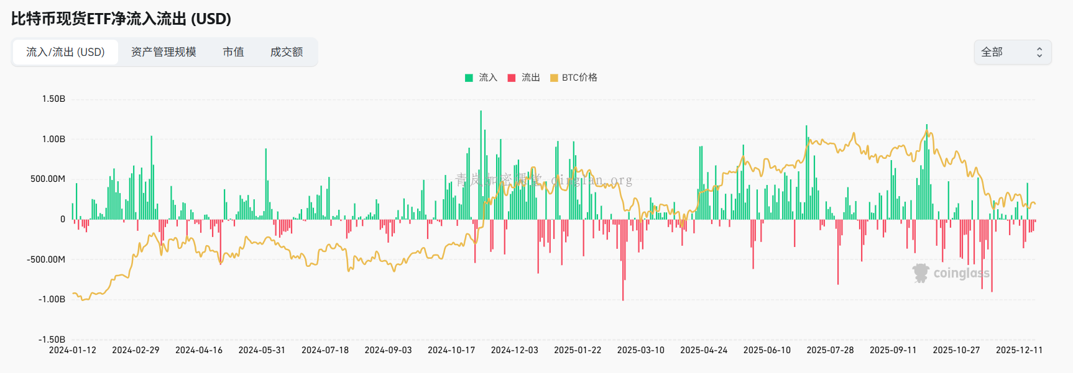Click the 2025-03-10 date axis label
Screen dimensions: 1073x373
tap(640, 350)
